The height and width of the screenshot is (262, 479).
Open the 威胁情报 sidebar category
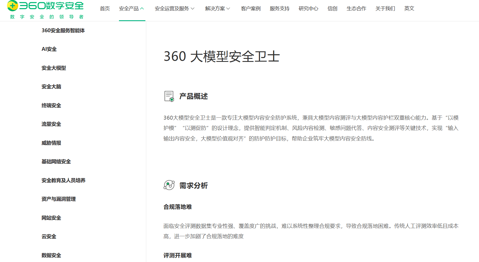[x=51, y=143]
